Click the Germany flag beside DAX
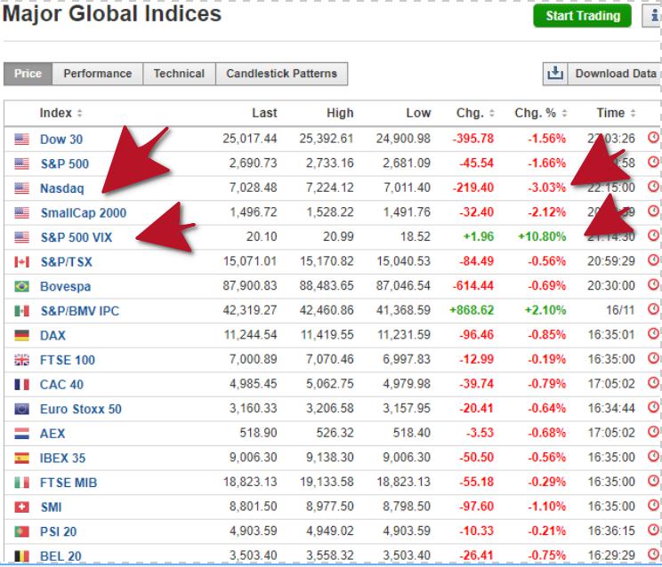 [x=22, y=335]
